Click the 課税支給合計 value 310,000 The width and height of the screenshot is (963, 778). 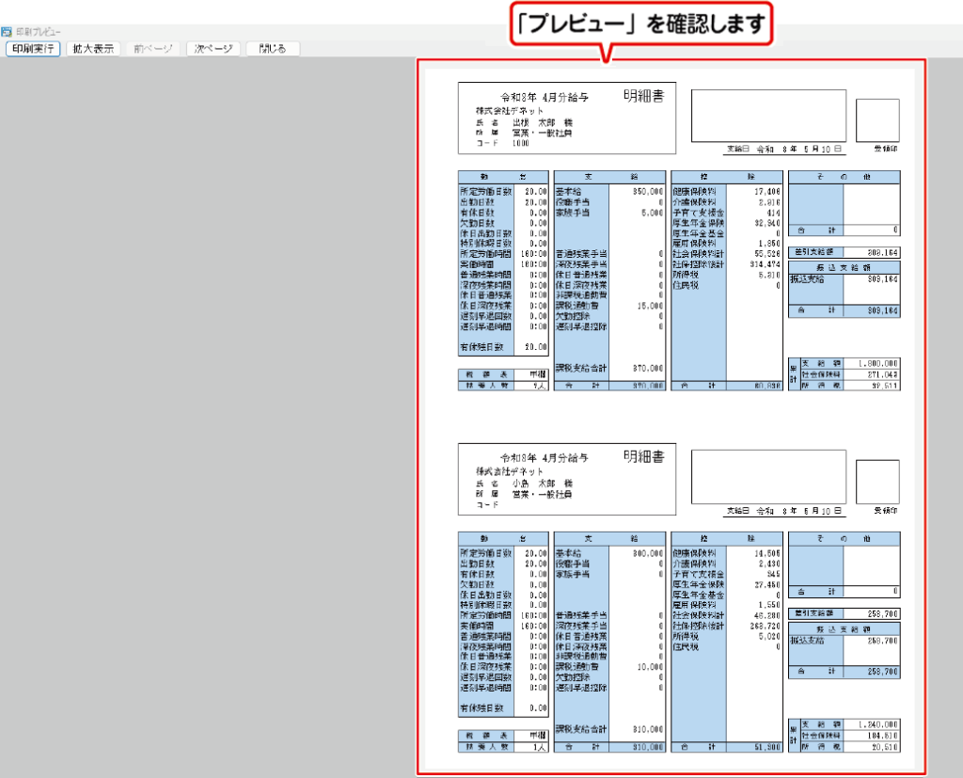pyautogui.click(x=648, y=729)
